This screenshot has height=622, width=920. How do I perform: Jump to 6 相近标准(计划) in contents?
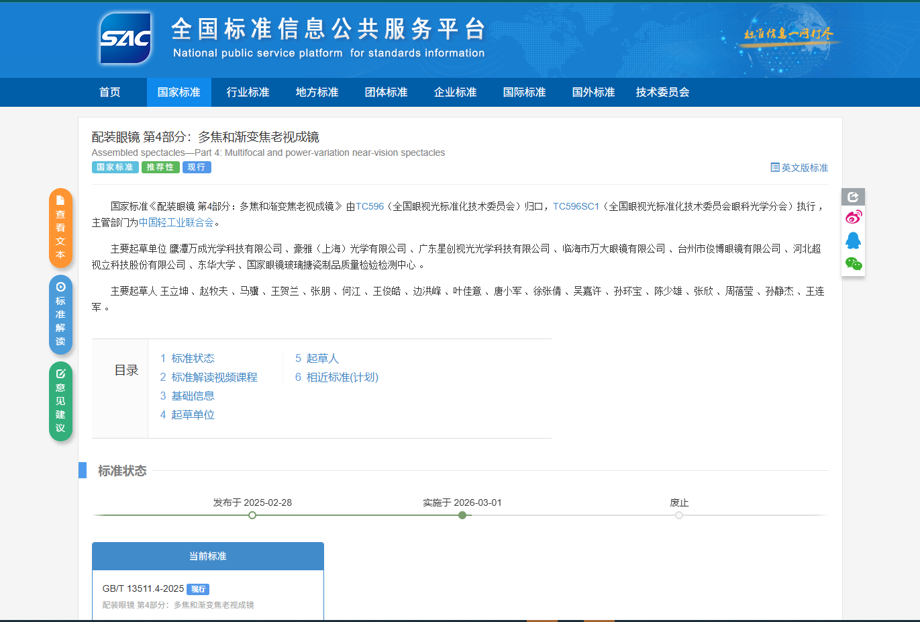[337, 377]
